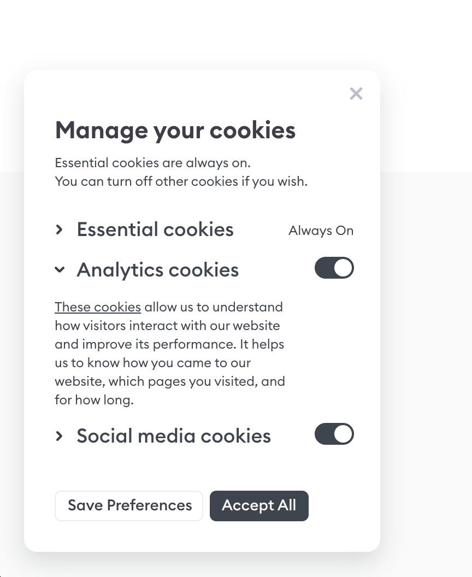Expand the Social media cookies chevron
Image resolution: width=472 pixels, height=577 pixels.
(60, 436)
